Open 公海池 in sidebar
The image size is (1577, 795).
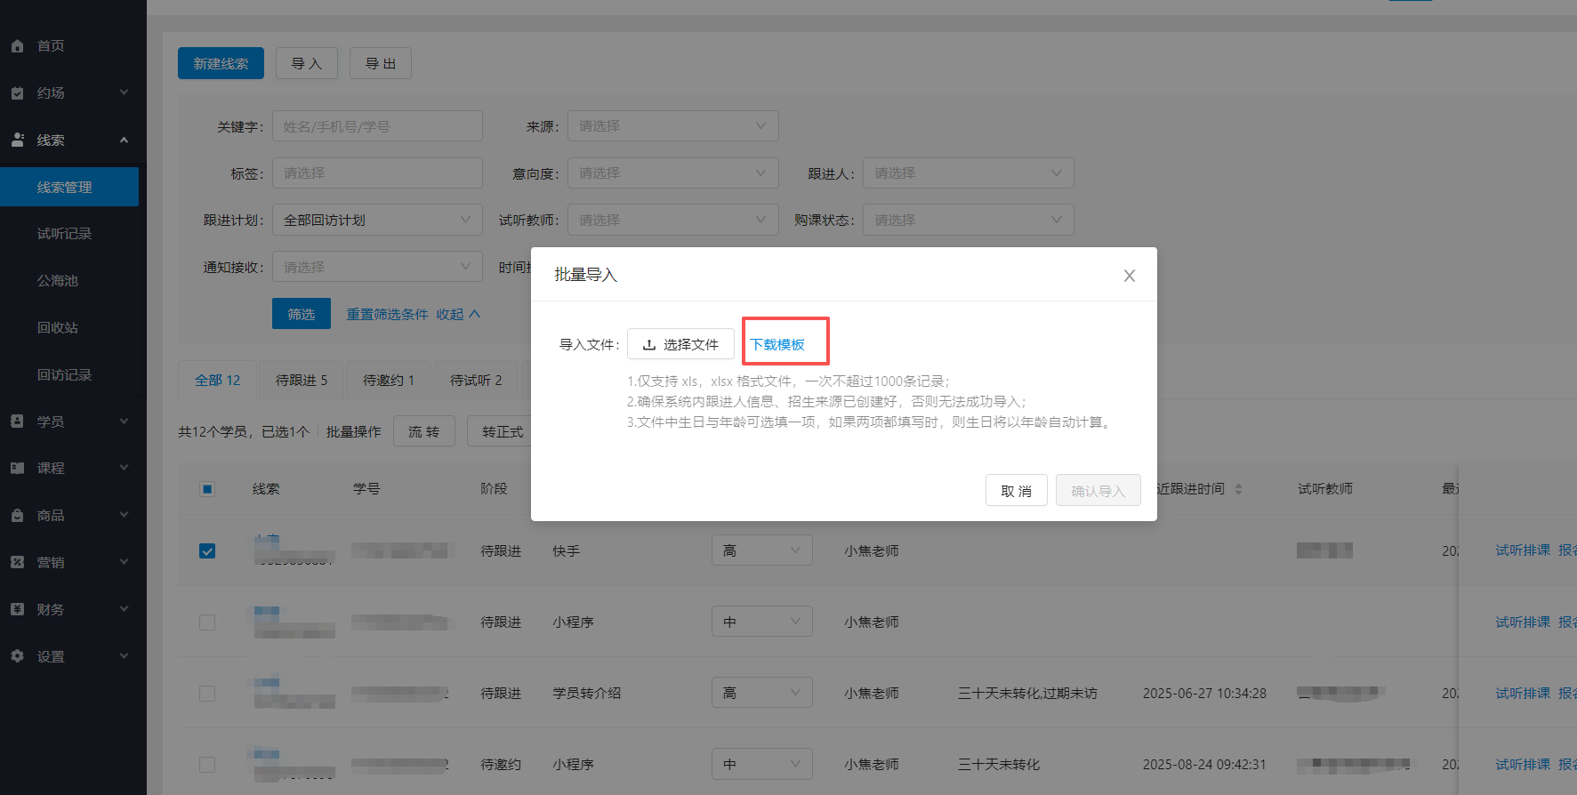[58, 281]
